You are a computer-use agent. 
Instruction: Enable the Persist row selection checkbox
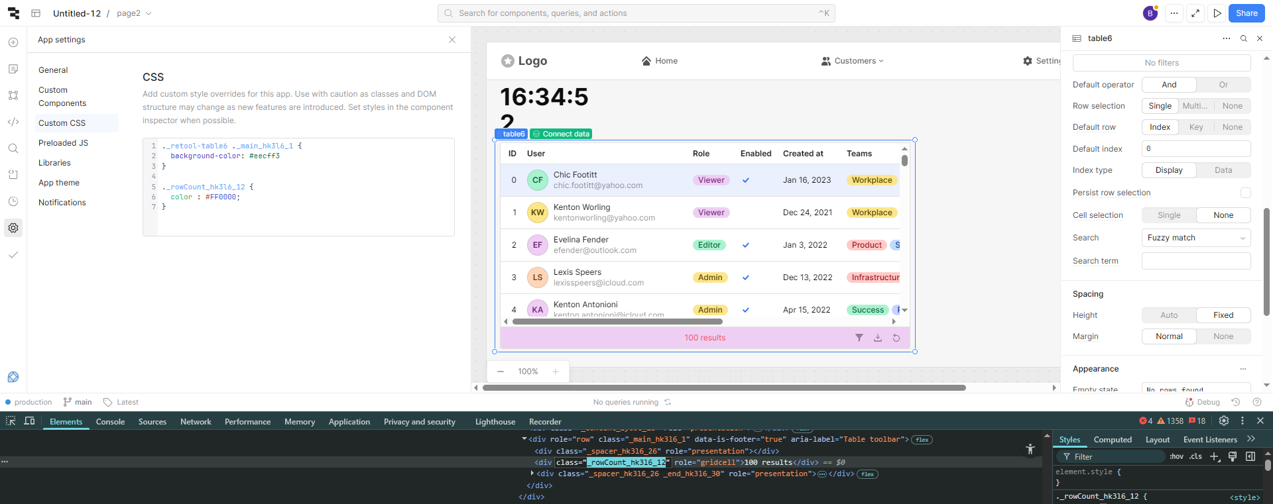click(1245, 193)
